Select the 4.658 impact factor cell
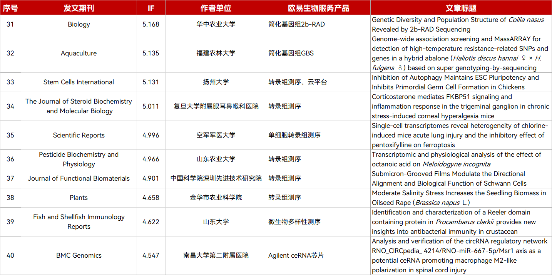Screen dimensions: 552x275 [151, 198]
